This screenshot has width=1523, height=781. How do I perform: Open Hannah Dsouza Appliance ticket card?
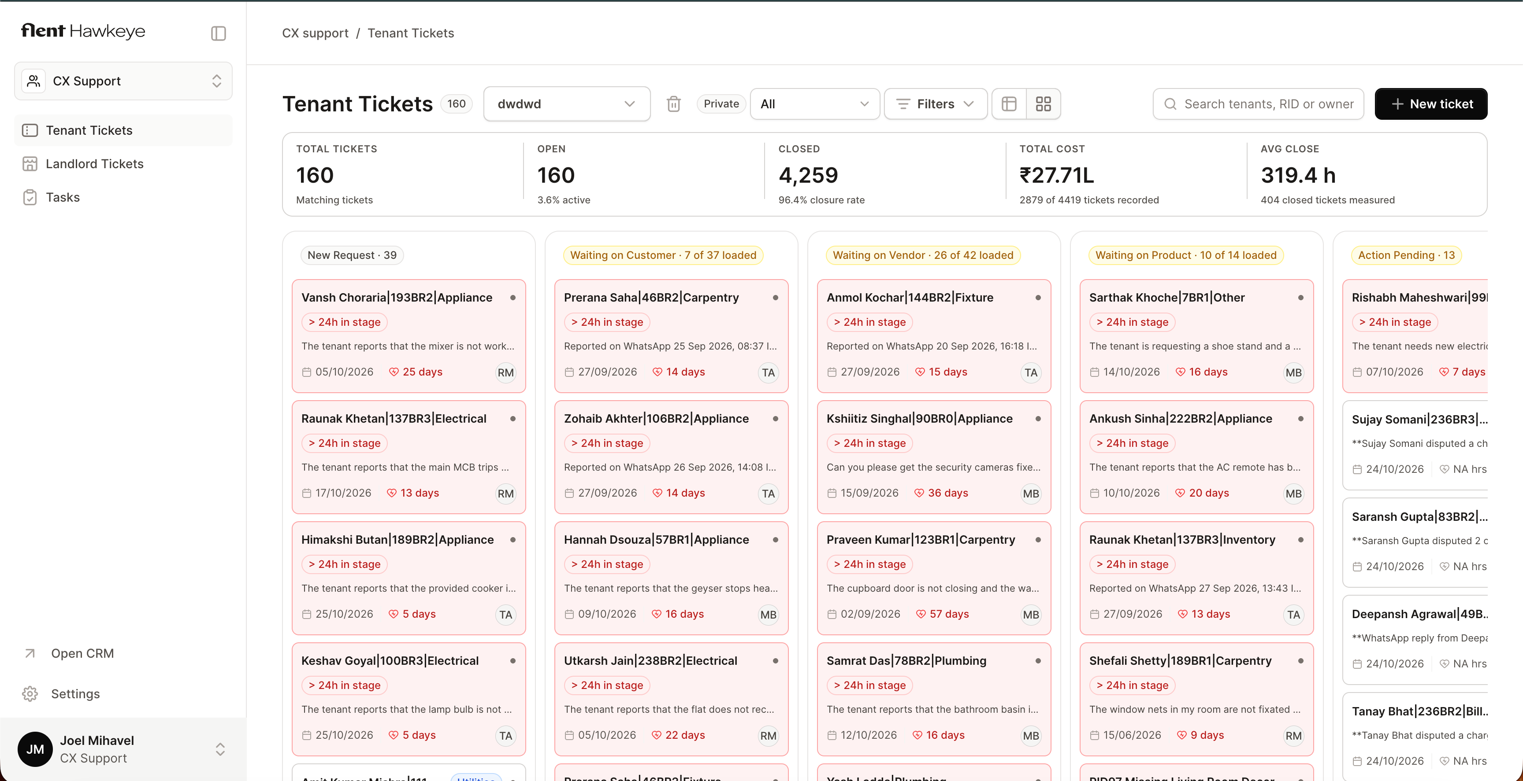point(671,578)
